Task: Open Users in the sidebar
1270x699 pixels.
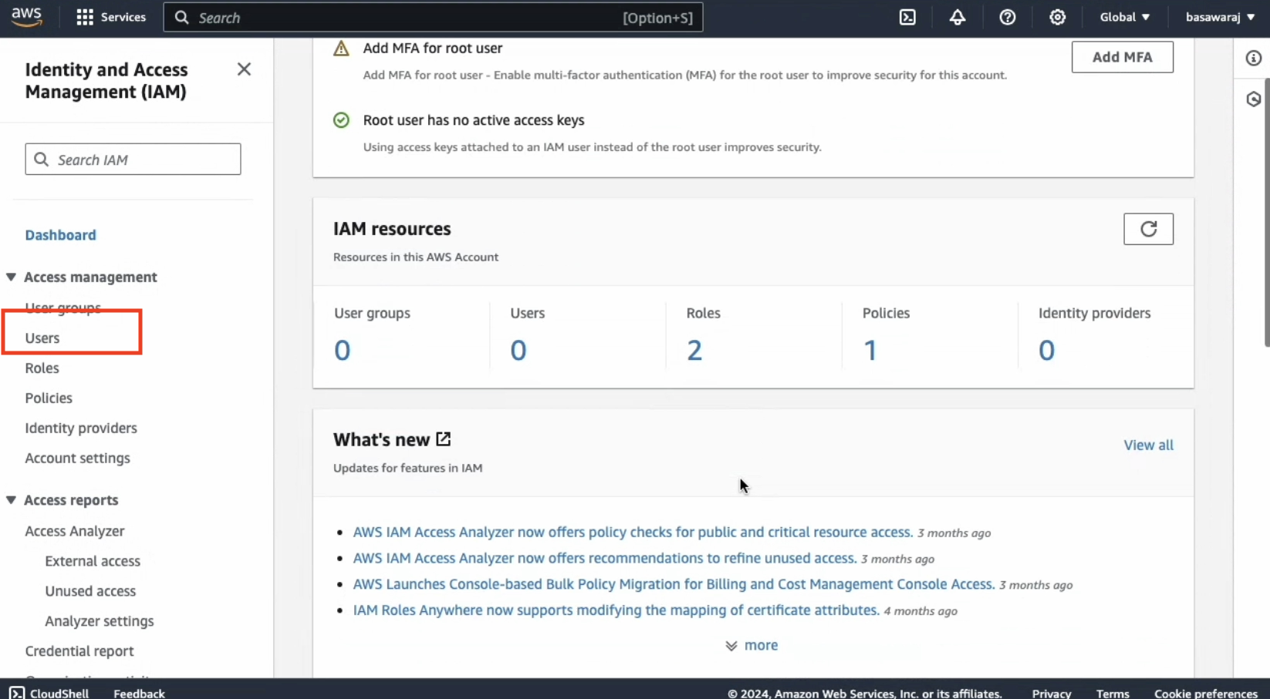Action: click(x=42, y=338)
